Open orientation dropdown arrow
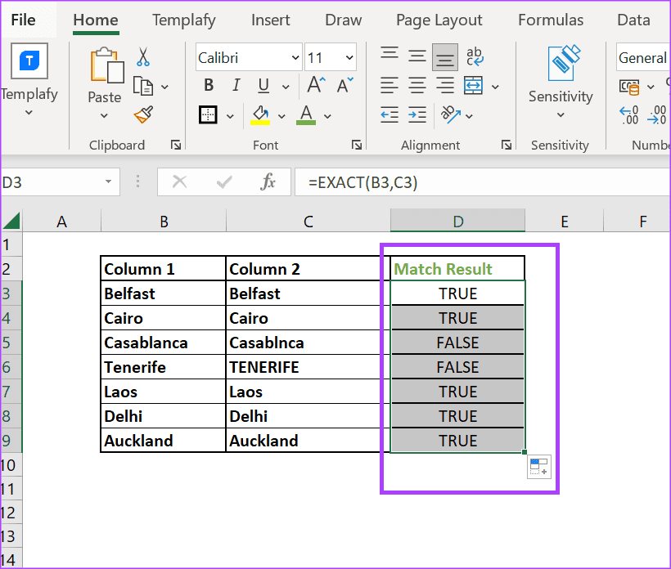The width and height of the screenshot is (671, 569). tap(469, 116)
